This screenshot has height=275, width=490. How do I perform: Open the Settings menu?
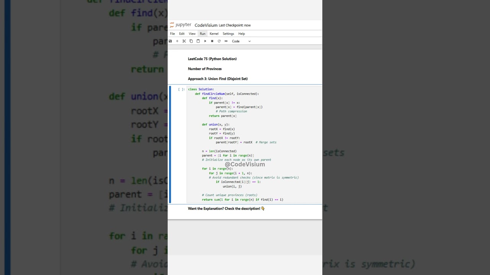click(x=228, y=34)
